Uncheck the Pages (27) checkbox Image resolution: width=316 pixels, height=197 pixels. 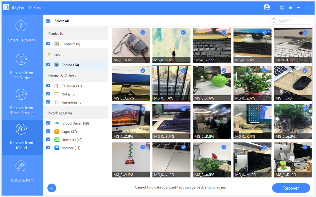(48, 131)
